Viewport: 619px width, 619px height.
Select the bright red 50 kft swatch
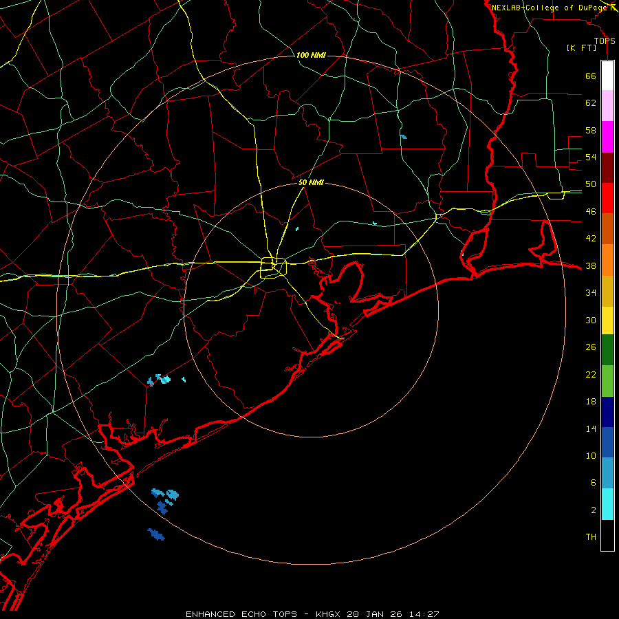pyautogui.click(x=607, y=198)
